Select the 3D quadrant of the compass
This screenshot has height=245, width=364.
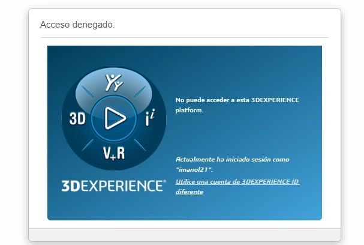[x=77, y=118]
